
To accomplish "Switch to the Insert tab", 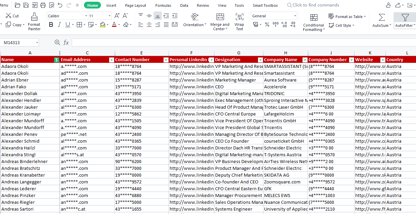I will pos(111,5).
